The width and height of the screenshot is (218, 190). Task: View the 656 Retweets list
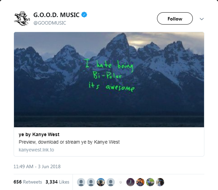pyautogui.click(x=28, y=182)
